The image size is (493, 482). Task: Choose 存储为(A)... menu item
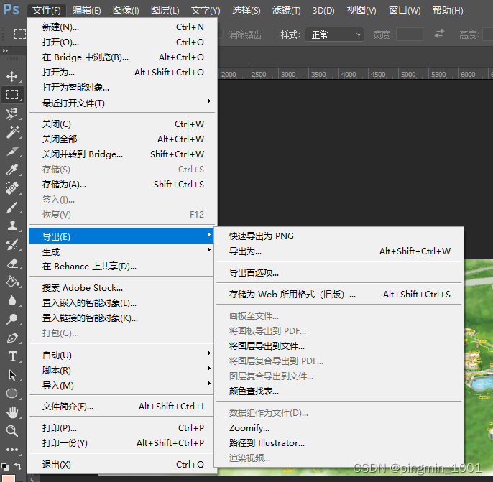[x=121, y=184]
